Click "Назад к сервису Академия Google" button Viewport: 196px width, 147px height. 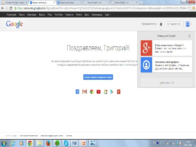tap(98, 77)
